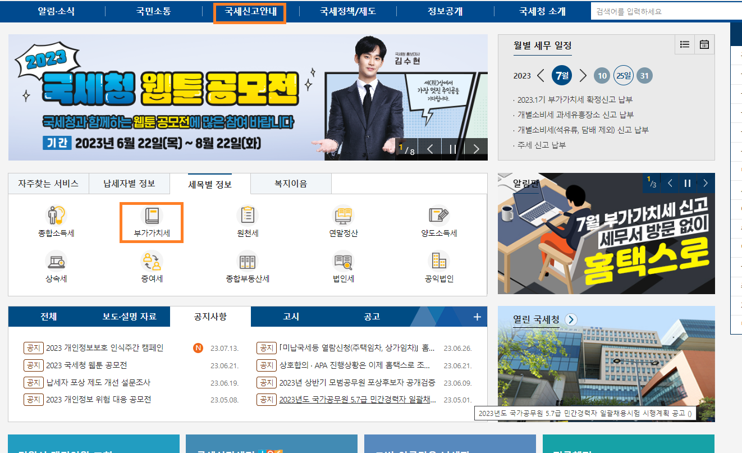Select the 원천세 icon
This screenshot has width=742, height=453.
tap(248, 215)
